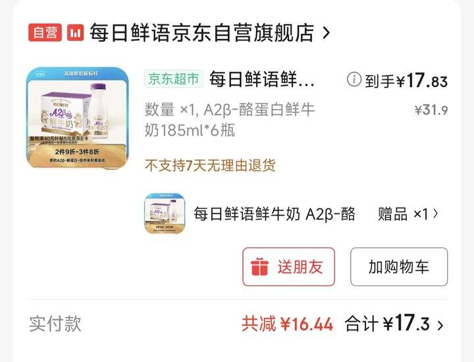Click the 加购物车 button
Screen dimensions: 474x362
tap(399, 266)
